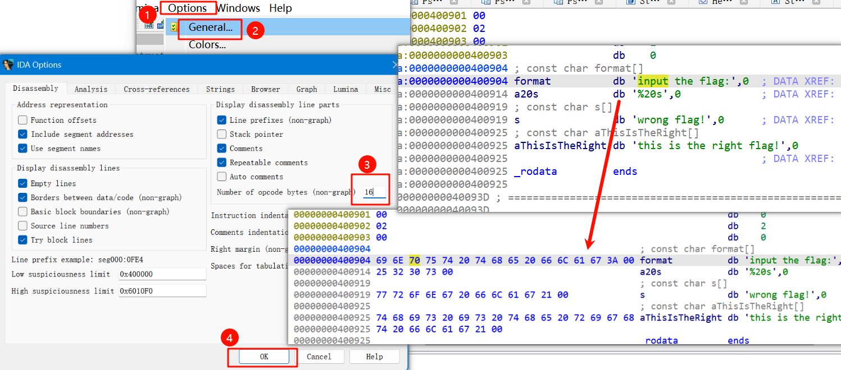Click the checkmark icon beside General...
This screenshot has width=841, height=370.
(174, 26)
